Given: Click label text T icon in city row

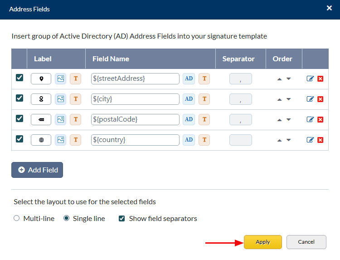Looking at the screenshot, I should (x=75, y=99).
